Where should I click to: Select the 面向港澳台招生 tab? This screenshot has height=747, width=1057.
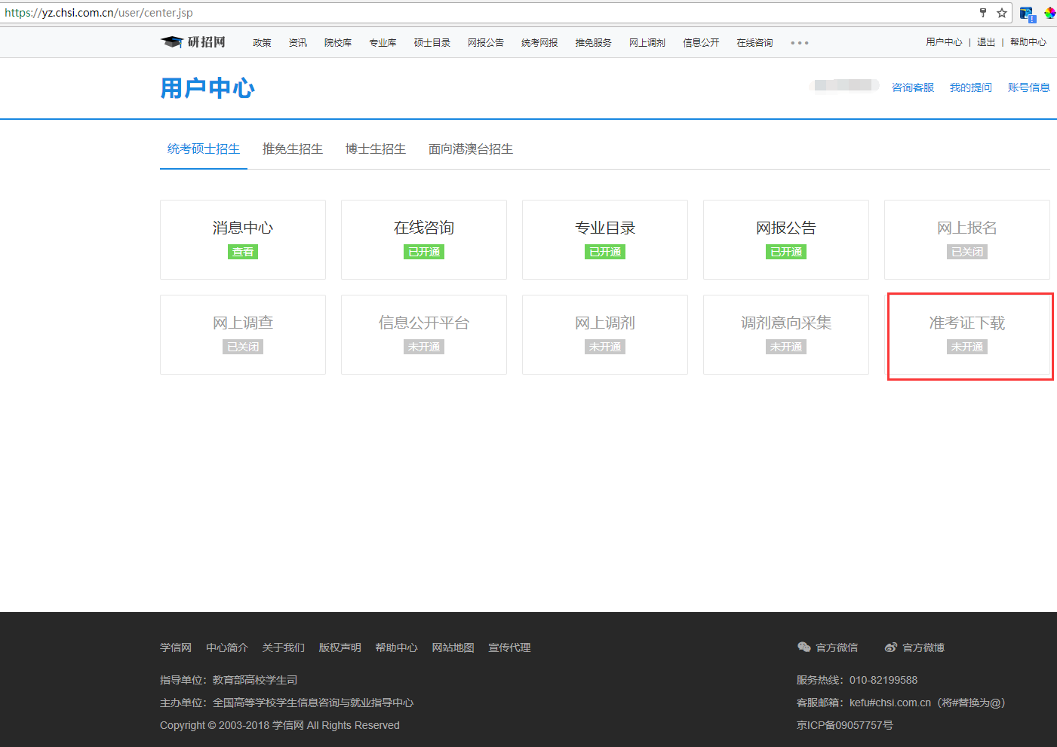(471, 149)
